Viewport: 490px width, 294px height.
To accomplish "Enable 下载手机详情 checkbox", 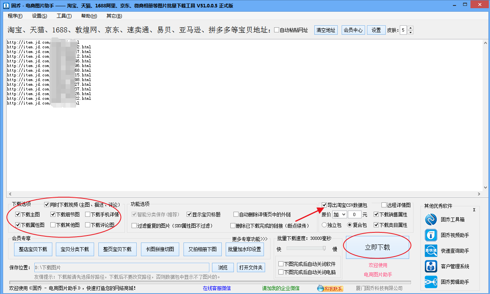I will coord(88,214).
